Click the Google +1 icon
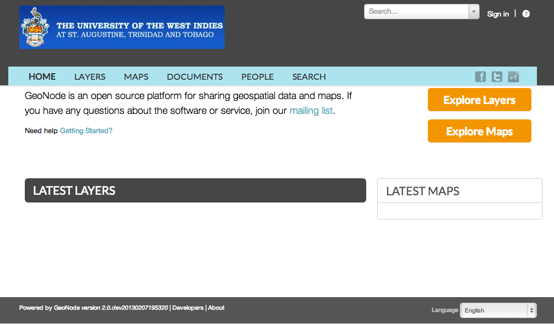The width and height of the screenshot is (554, 334). [513, 76]
